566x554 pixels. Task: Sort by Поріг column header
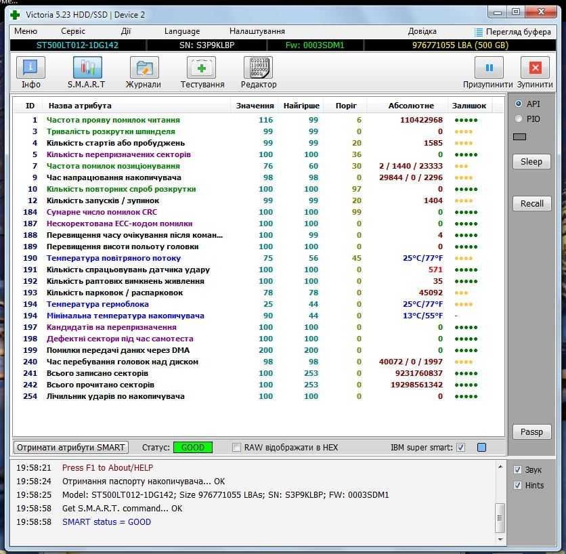346,106
